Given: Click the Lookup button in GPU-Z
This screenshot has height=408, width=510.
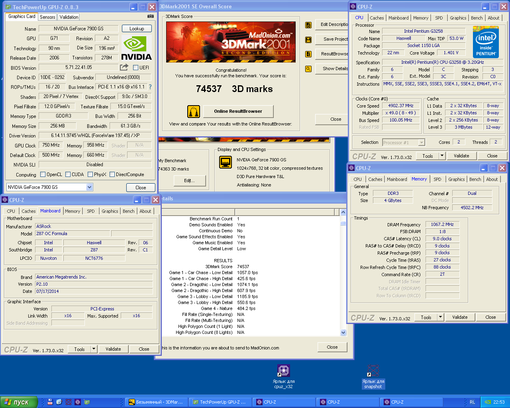Looking at the screenshot, I should (x=137, y=29).
